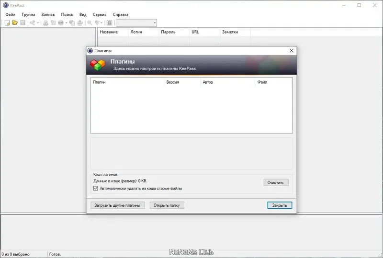Viewport: 383px width, 258px height.
Task: Click the Файл column header in plugin list
Action: point(273,82)
